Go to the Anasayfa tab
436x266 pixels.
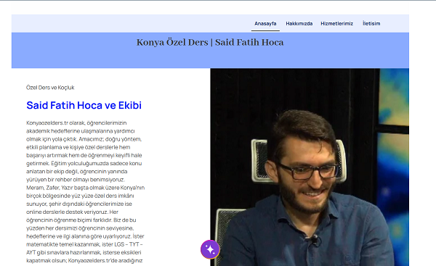tap(265, 24)
